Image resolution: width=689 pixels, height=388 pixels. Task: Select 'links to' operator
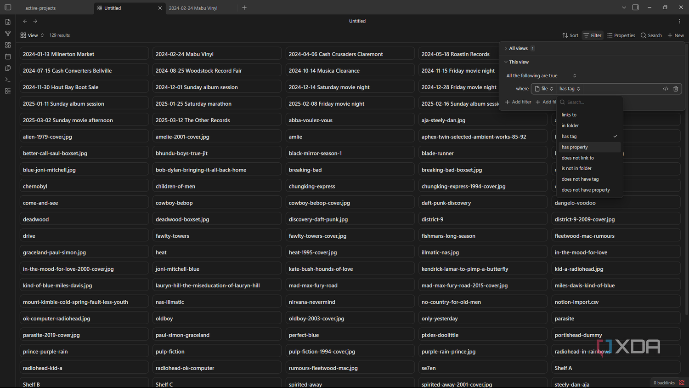(x=590, y=115)
